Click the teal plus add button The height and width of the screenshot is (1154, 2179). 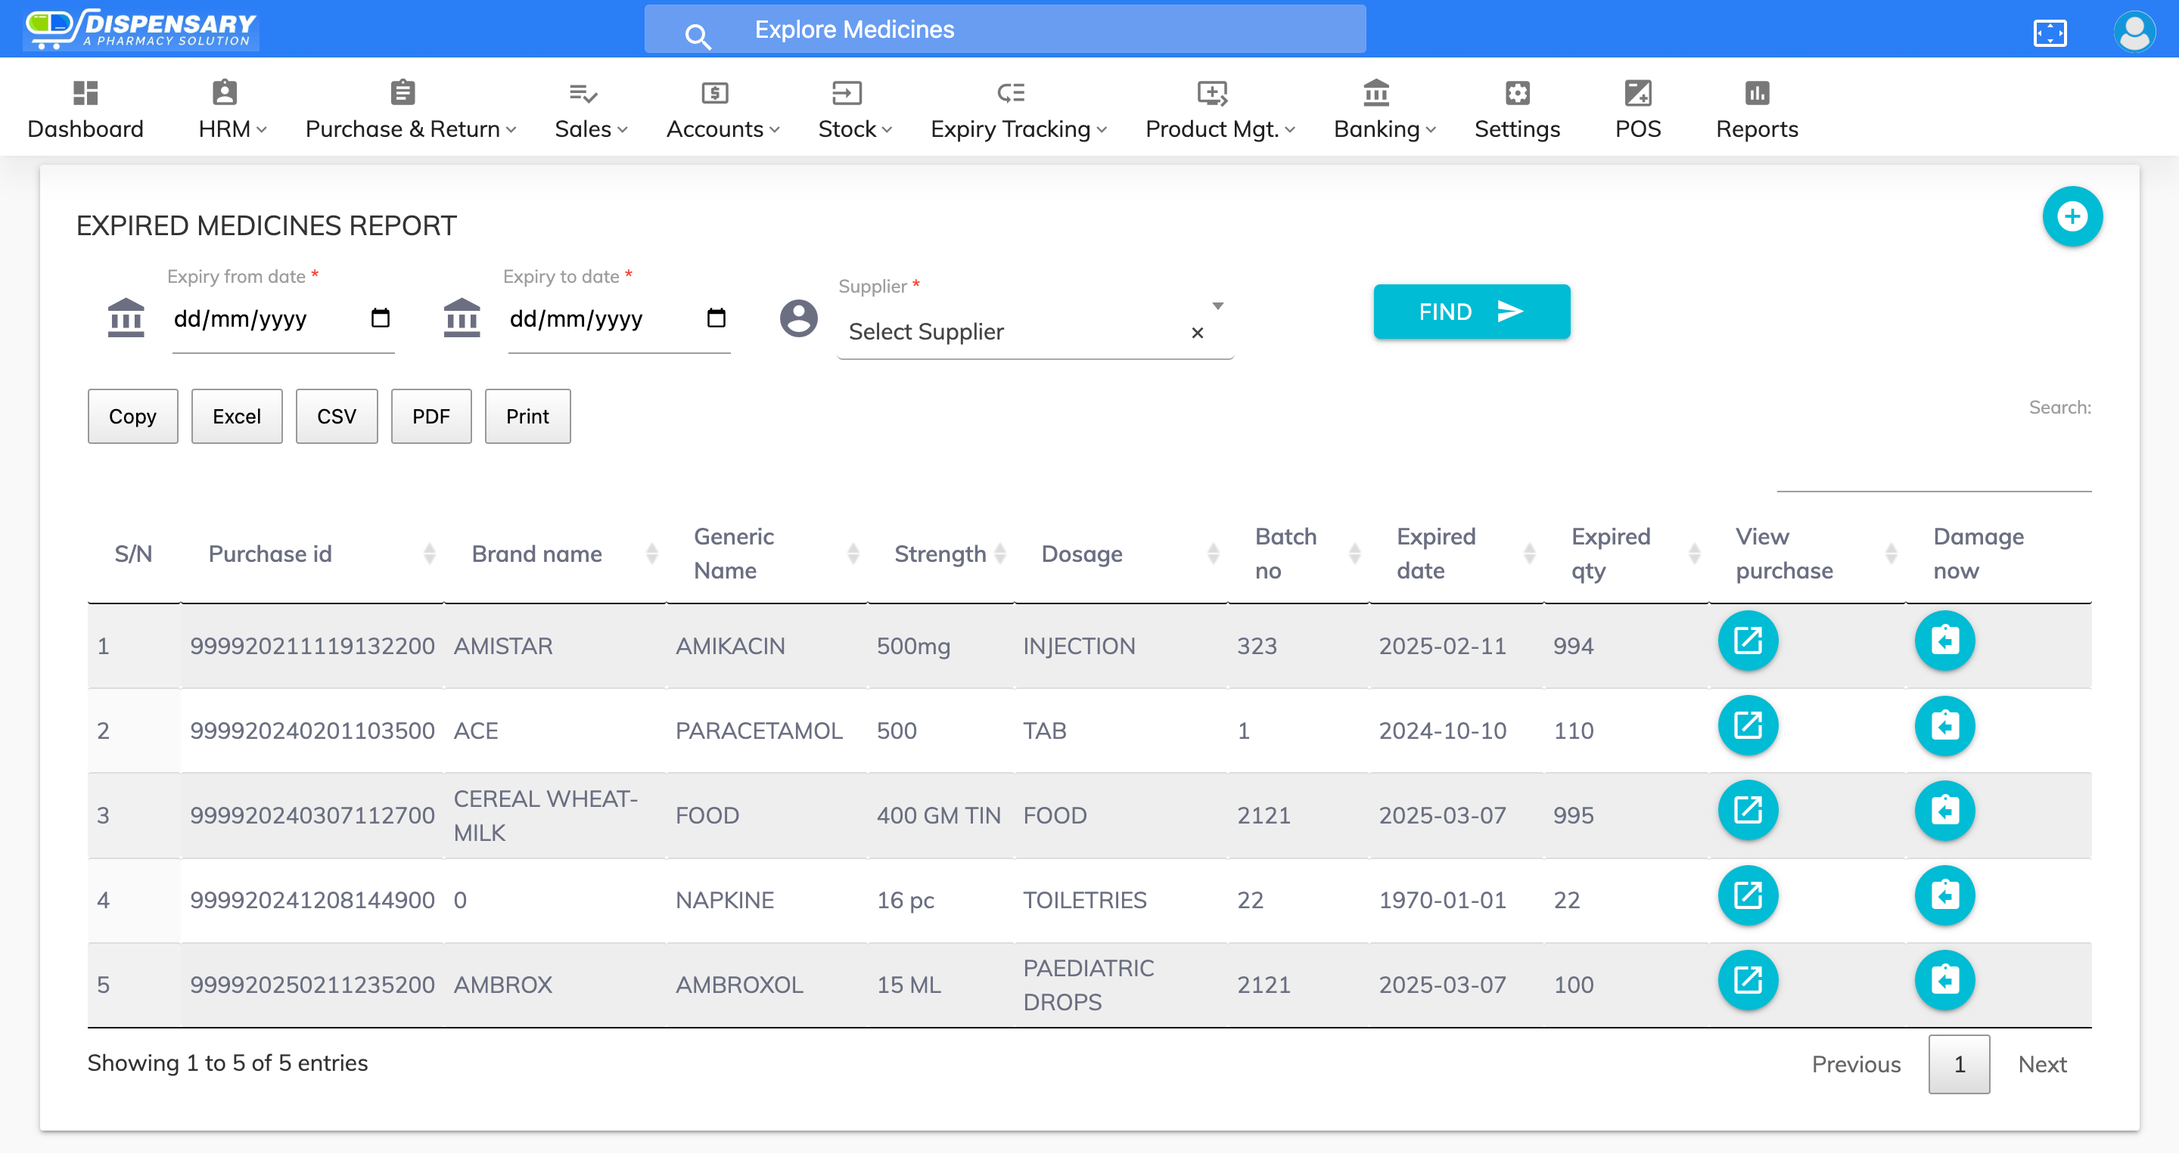pyautogui.click(x=2071, y=216)
